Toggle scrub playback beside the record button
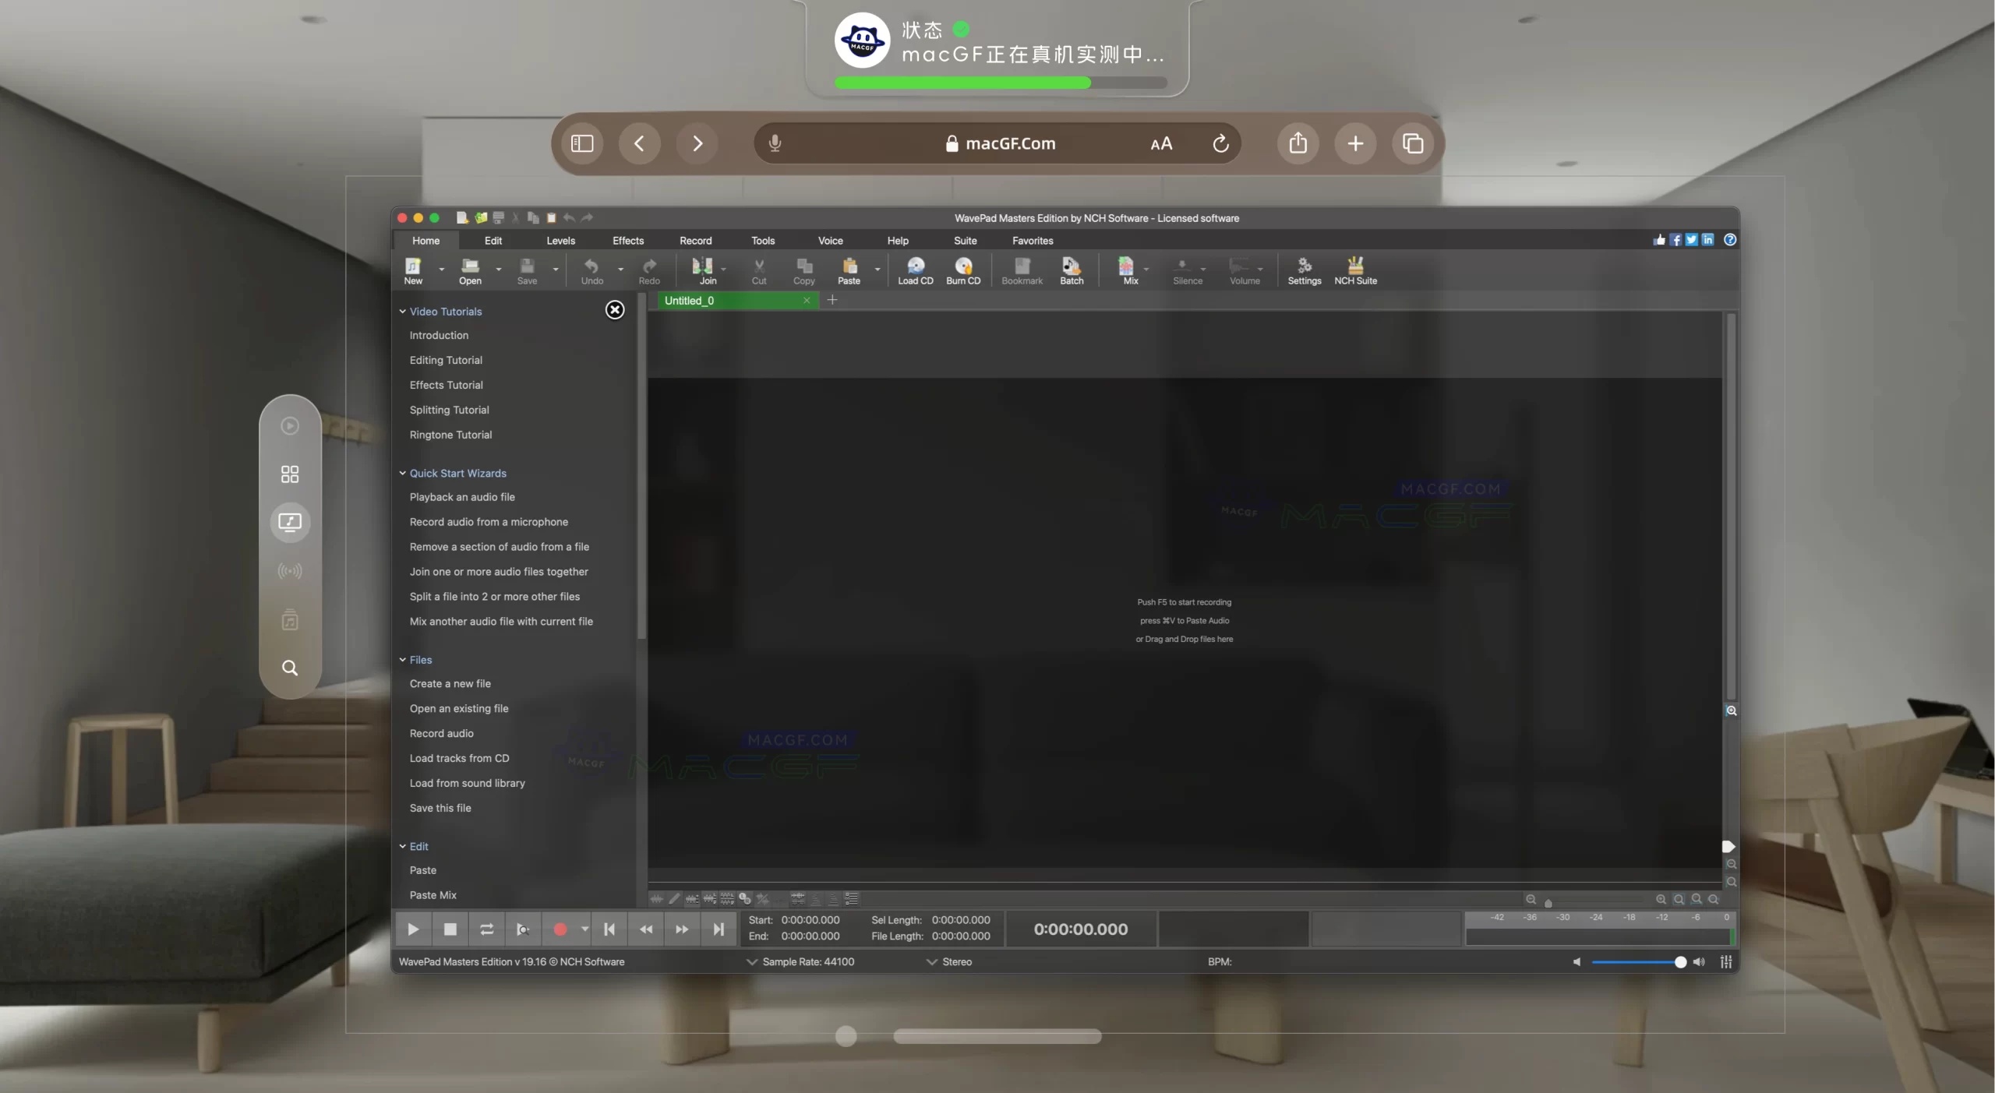 point(524,929)
